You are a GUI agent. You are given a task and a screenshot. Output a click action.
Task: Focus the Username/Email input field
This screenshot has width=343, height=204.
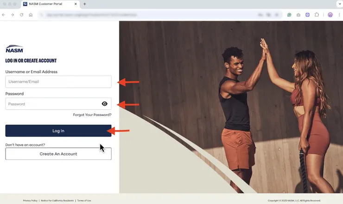click(x=58, y=82)
